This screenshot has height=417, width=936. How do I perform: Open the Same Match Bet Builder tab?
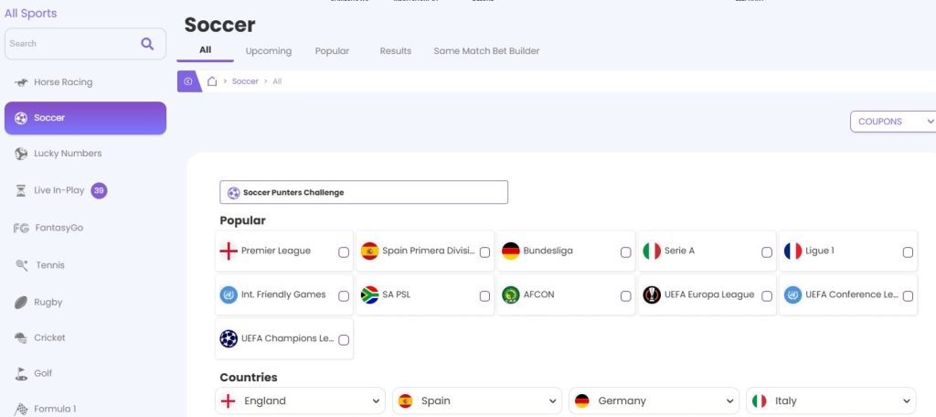click(486, 51)
